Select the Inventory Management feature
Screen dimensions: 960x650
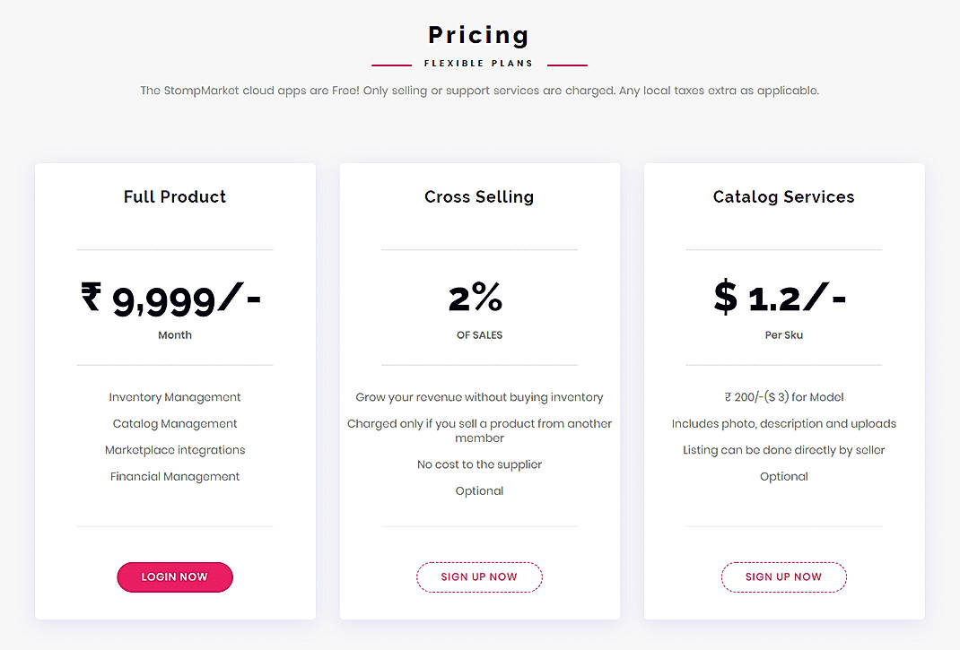point(174,396)
